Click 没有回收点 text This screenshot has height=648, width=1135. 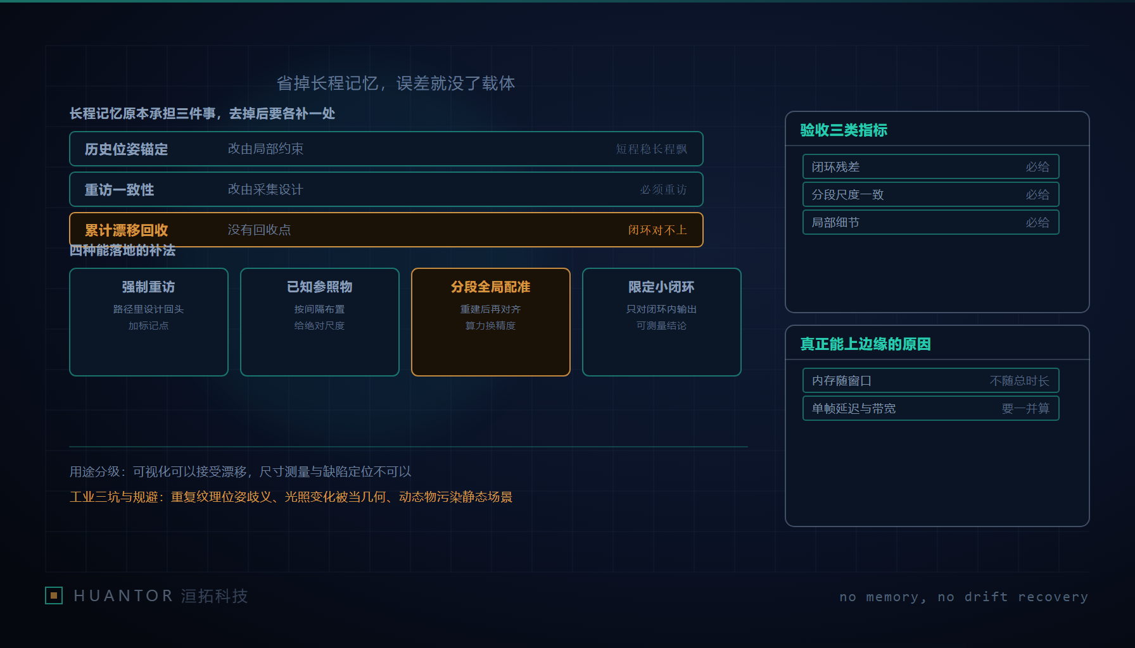pyautogui.click(x=259, y=230)
